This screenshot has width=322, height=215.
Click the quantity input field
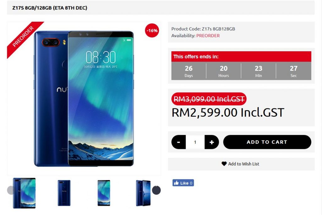195,142
